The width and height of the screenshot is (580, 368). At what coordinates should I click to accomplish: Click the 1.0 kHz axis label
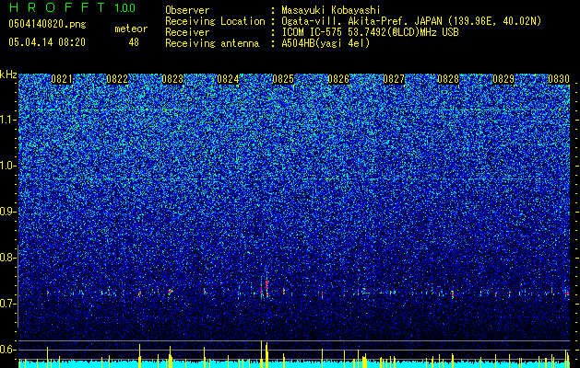[x=8, y=166]
